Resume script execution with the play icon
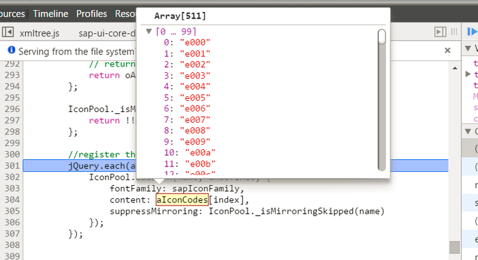Image resolution: width=478 pixels, height=260 pixels. click(472, 32)
